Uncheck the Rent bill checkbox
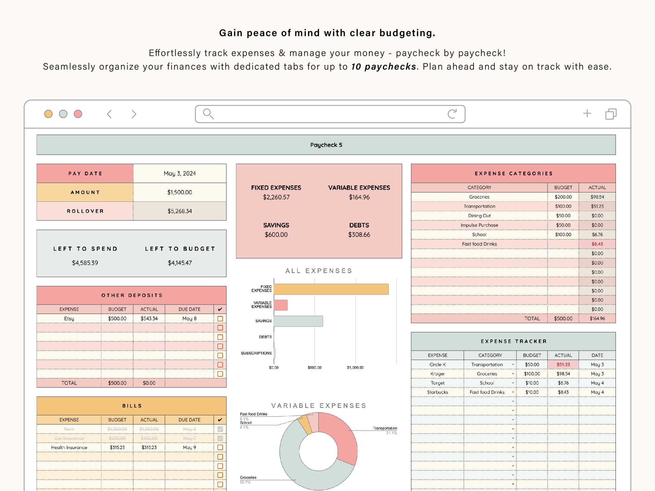This screenshot has height=491, width=655. (x=220, y=429)
